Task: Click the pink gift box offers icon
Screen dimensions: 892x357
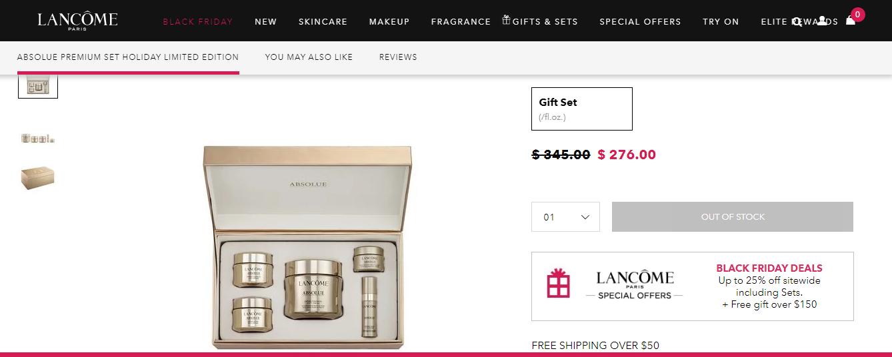Action: 558,283
